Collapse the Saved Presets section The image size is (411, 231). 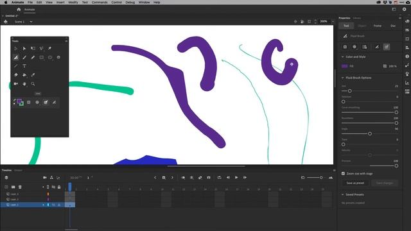coord(342,194)
